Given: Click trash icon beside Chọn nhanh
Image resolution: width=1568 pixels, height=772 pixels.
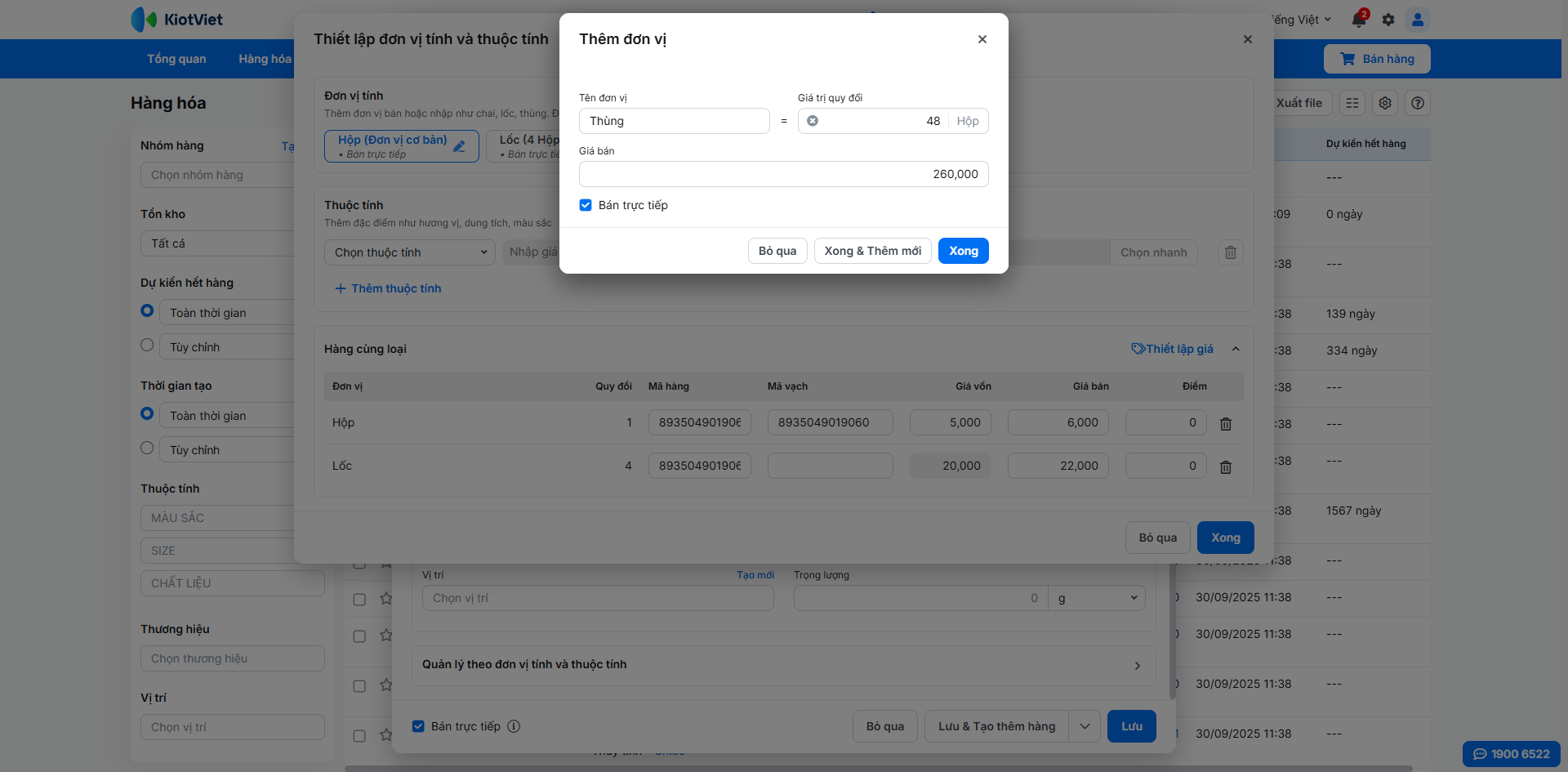Looking at the screenshot, I should tap(1231, 252).
